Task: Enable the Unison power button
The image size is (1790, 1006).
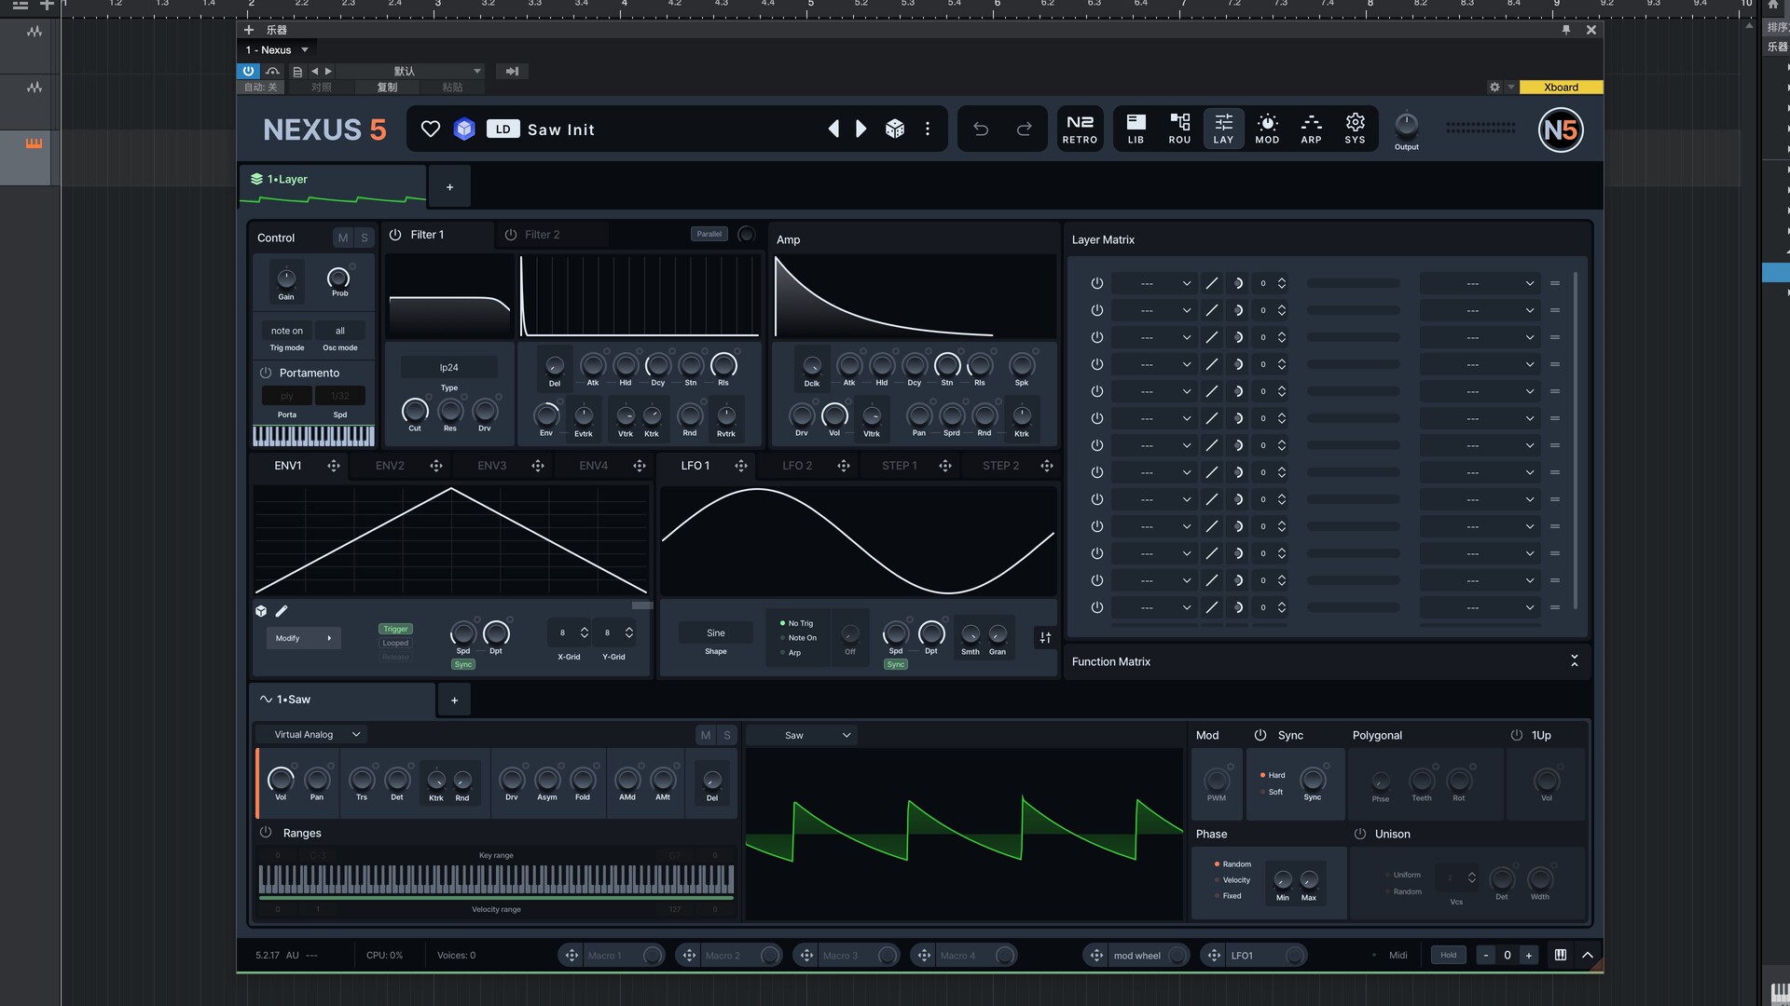Action: (1359, 834)
